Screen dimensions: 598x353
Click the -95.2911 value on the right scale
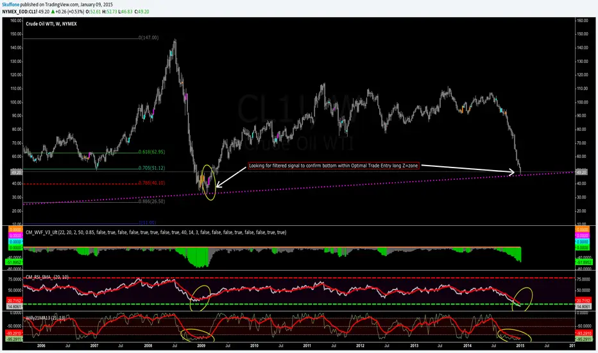[x=583, y=339]
